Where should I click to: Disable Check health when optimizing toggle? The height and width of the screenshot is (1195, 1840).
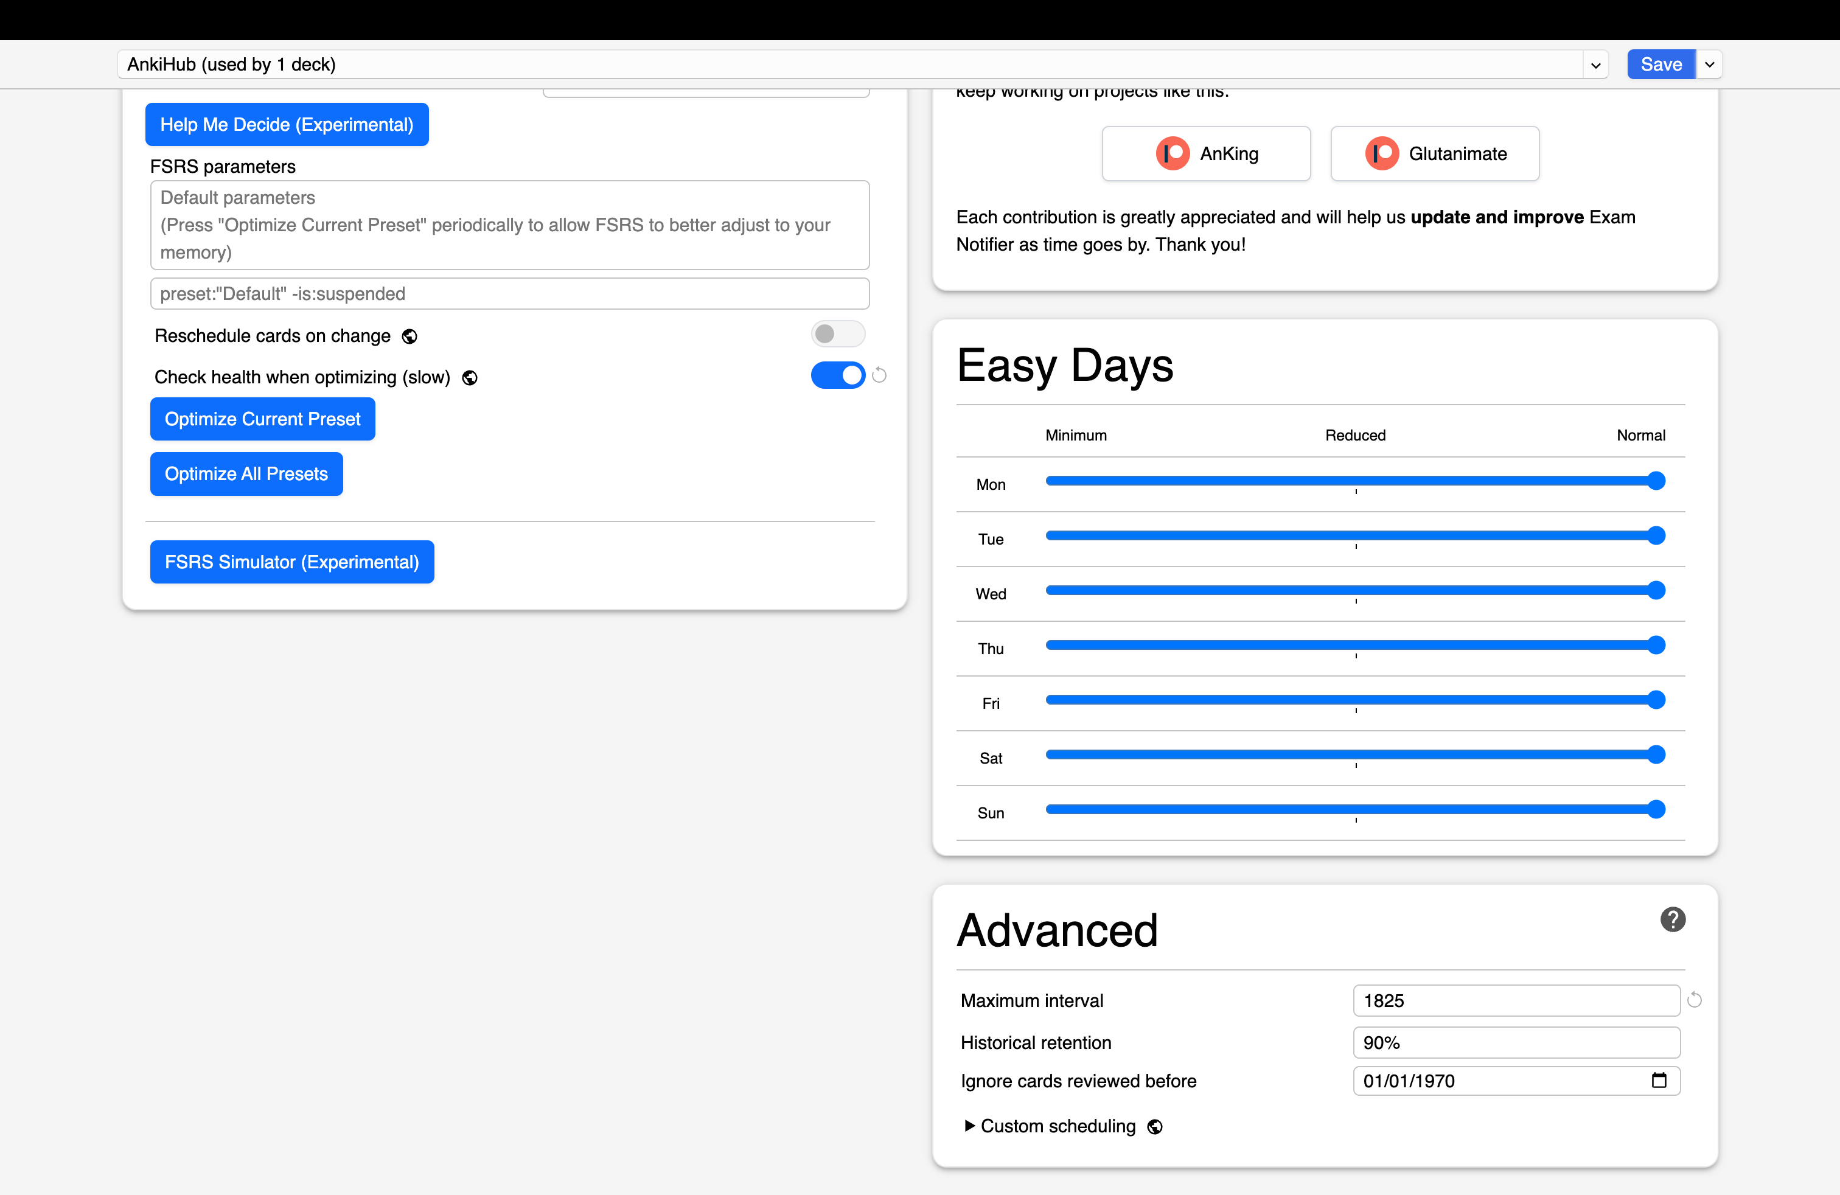[x=838, y=375]
